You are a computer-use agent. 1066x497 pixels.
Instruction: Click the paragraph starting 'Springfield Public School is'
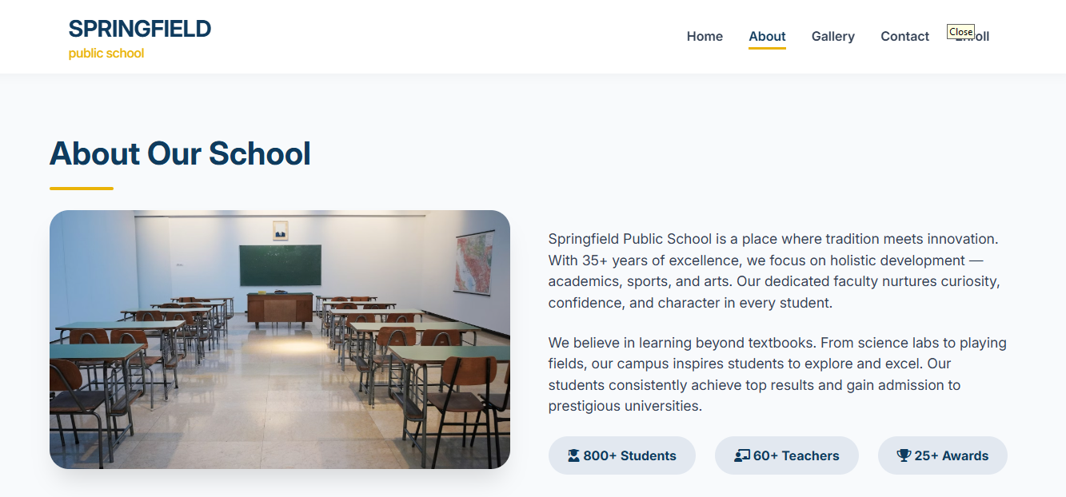(x=774, y=271)
